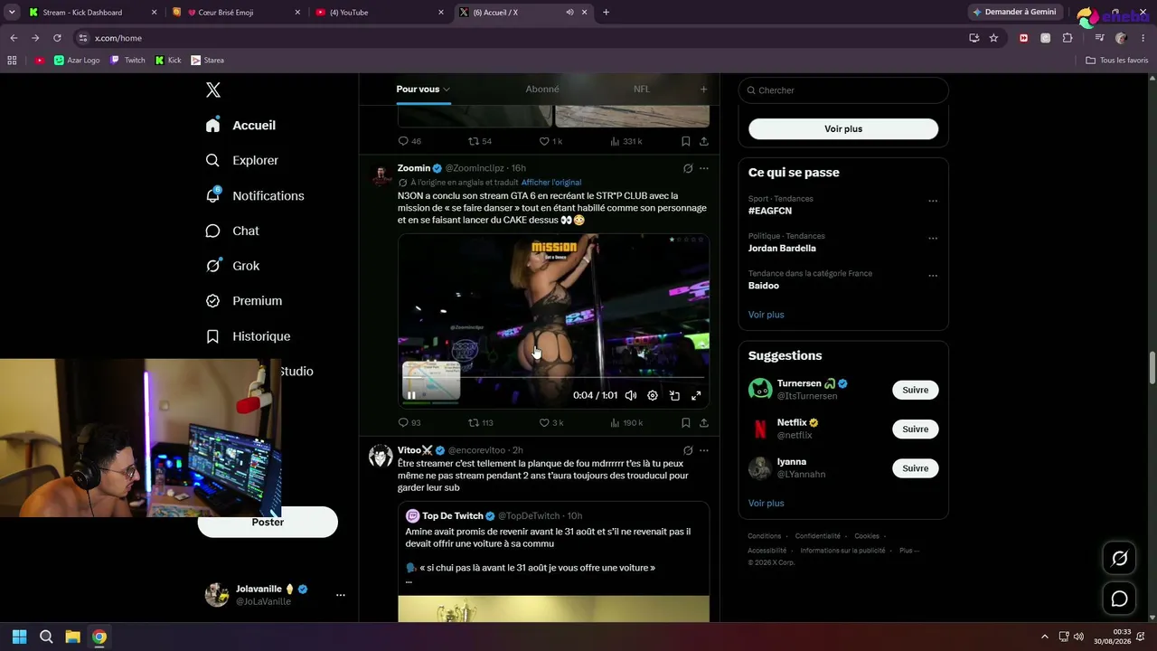The width and height of the screenshot is (1157, 651).
Task: Click Demander à Gemini button
Action: [1015, 13]
